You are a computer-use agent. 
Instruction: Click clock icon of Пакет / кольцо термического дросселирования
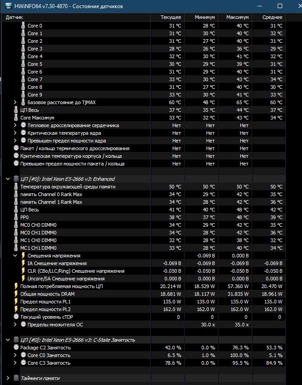point(16,148)
